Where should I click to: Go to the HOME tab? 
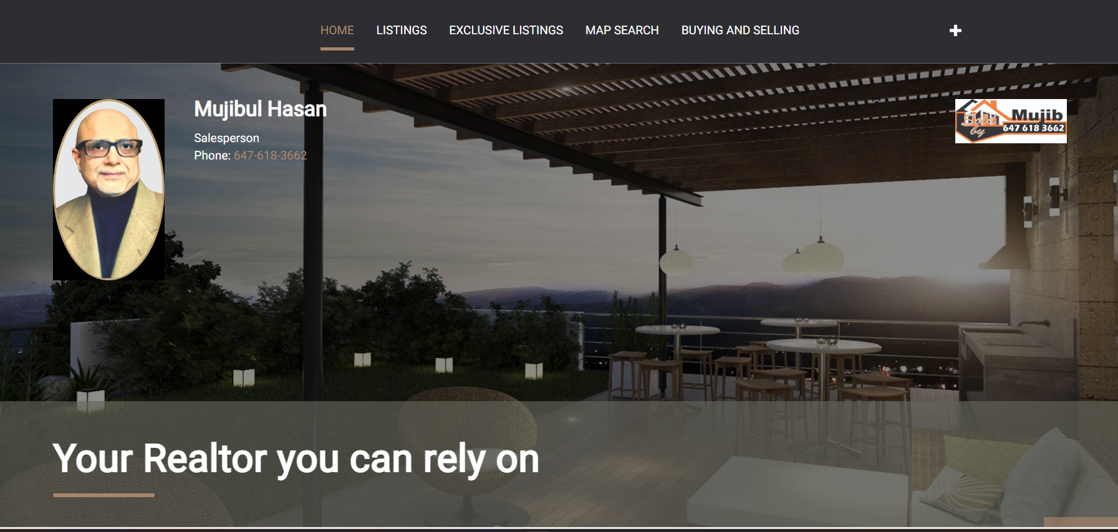(x=337, y=30)
